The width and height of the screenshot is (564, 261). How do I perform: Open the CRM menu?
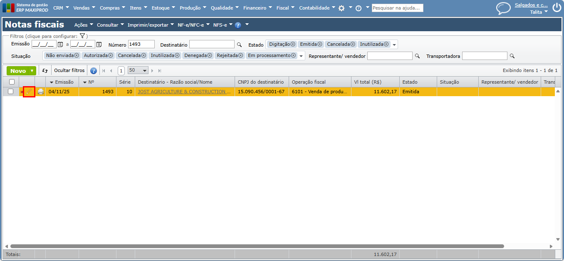coord(61,8)
